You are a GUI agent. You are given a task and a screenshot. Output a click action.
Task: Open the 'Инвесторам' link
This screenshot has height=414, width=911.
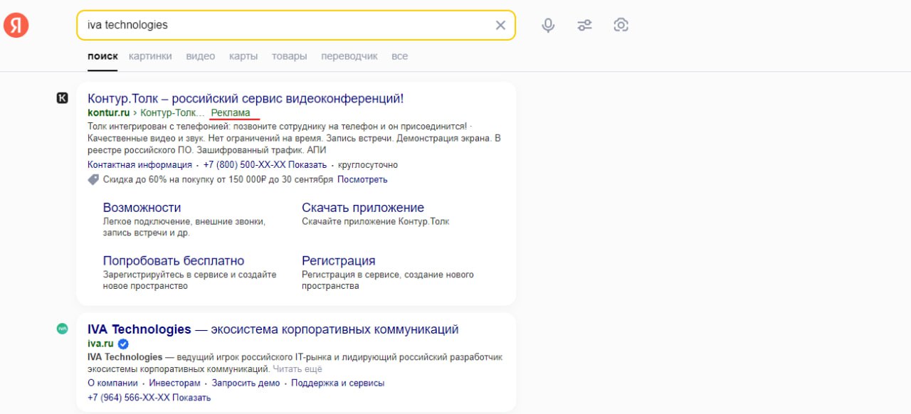174,383
